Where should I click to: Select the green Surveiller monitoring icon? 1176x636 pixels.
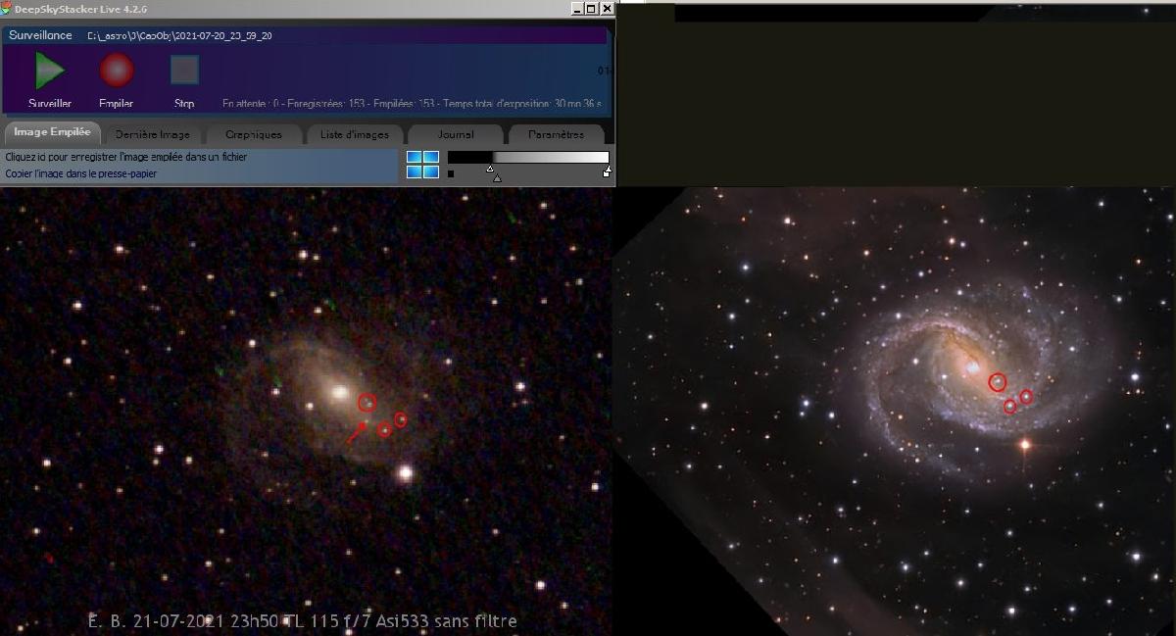[x=47, y=70]
